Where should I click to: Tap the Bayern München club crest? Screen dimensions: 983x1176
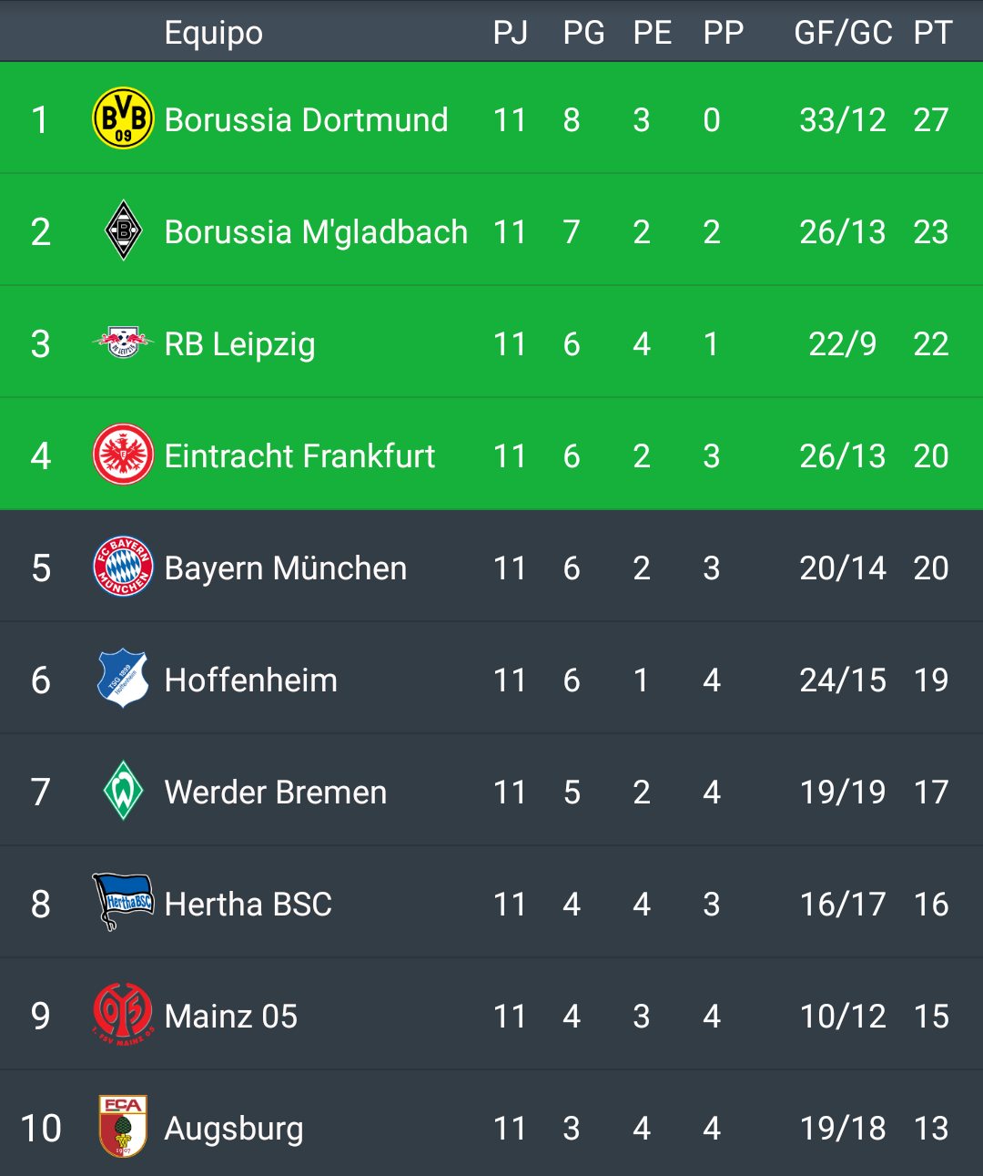coord(123,567)
